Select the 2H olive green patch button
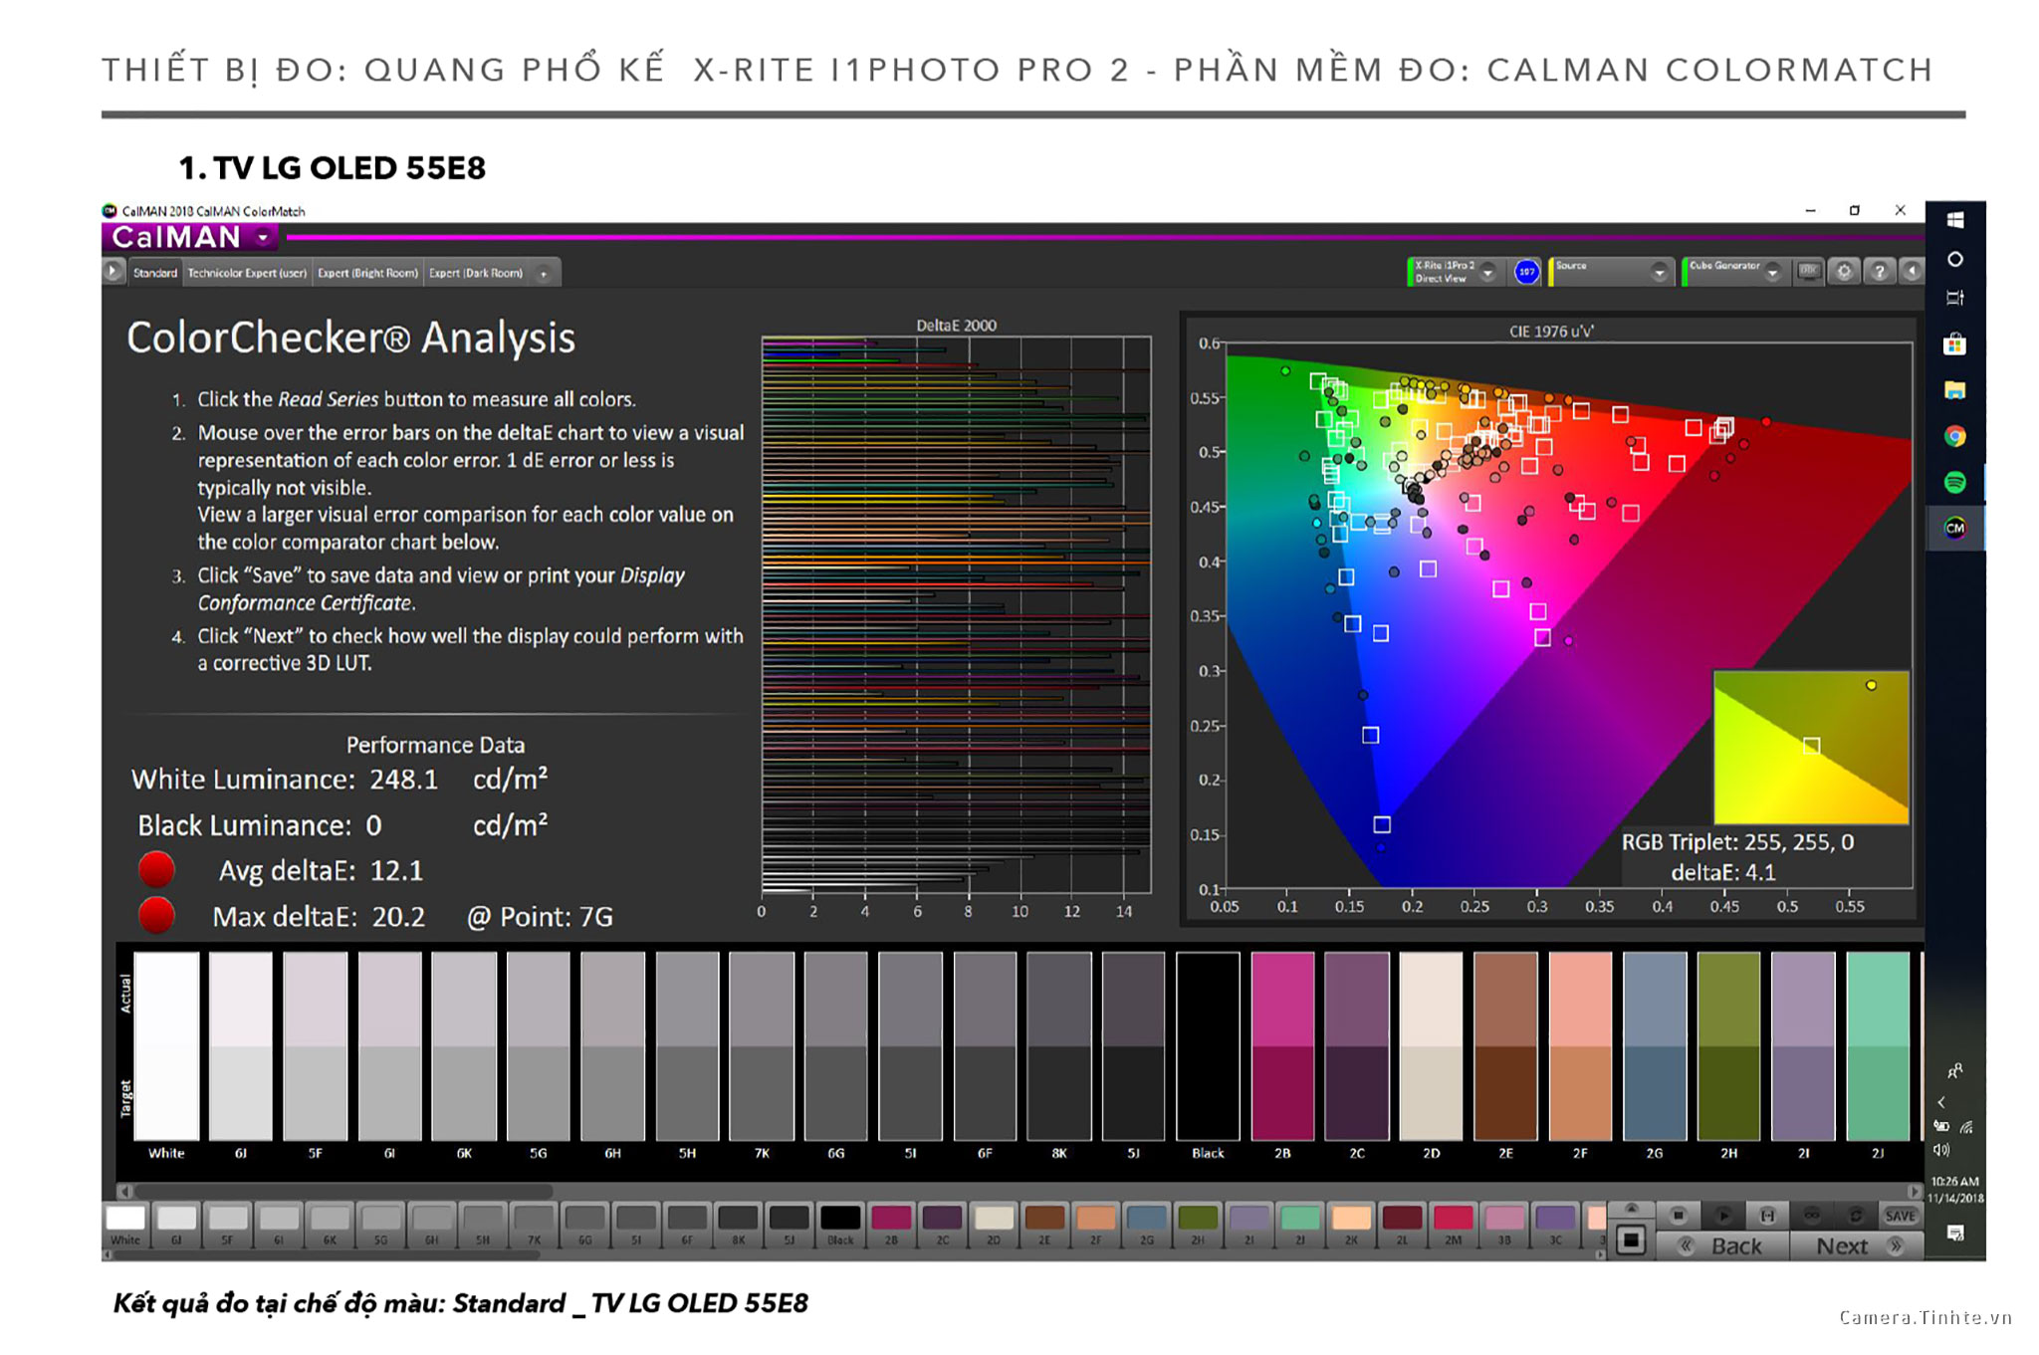Viewport: 2039px width, 1355px height. point(1198,1226)
